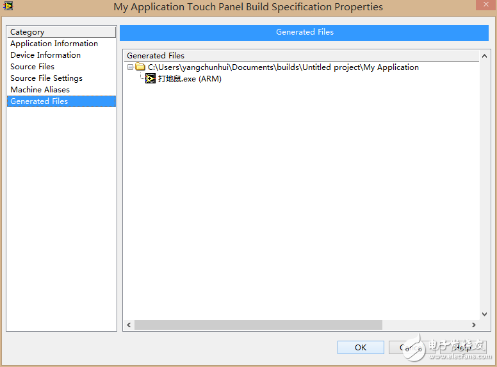Click the Category list header
Image resolution: width=497 pixels, height=367 pixels.
(61, 32)
